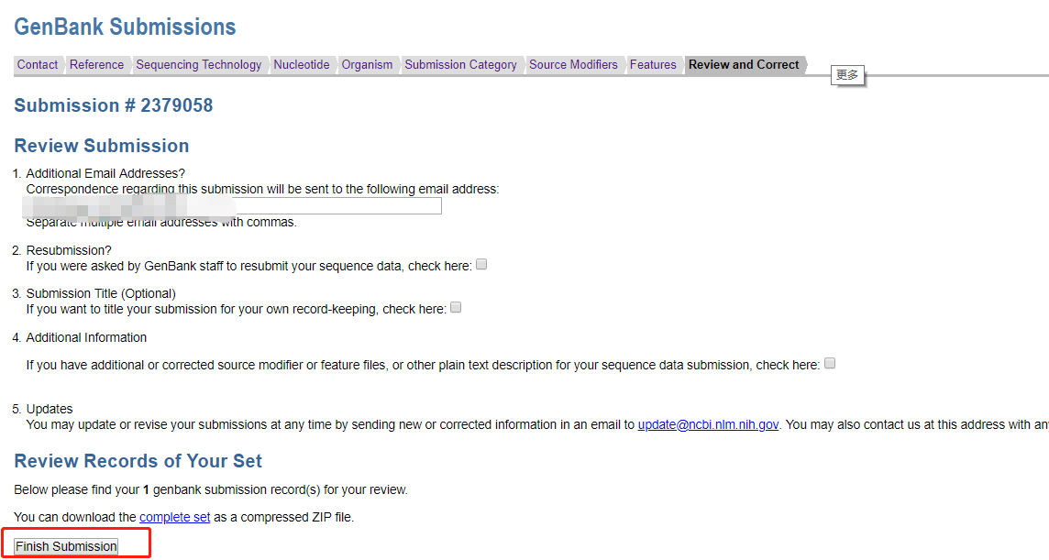Enable the Submission Title checkbox
1049x560 pixels.
click(x=456, y=308)
